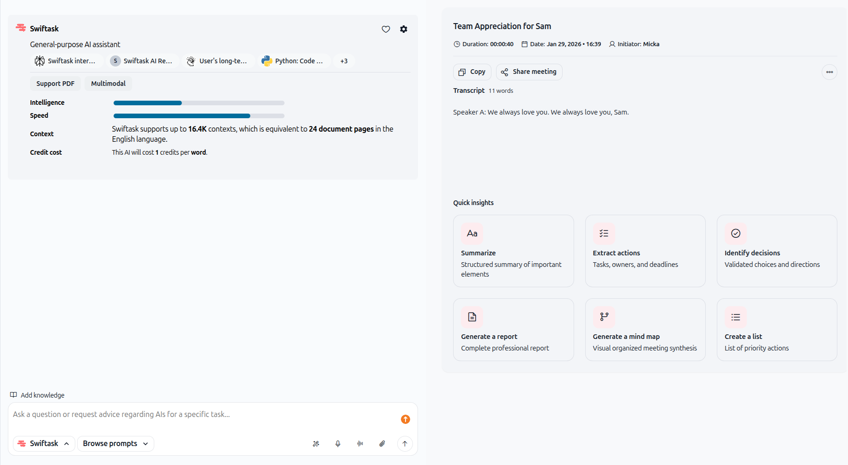
Task: Click the credit cost per word text
Action: click(x=159, y=152)
